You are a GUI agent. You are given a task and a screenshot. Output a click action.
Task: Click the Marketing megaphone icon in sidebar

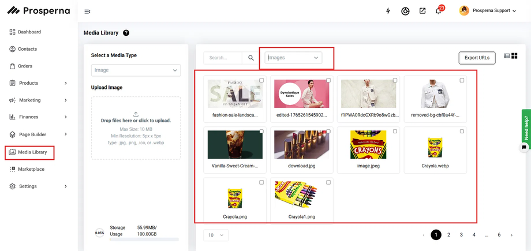click(13, 100)
